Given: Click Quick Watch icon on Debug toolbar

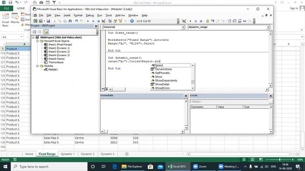Looking at the screenshot, I should (x=244, y=21).
